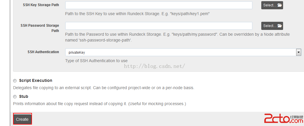The width and height of the screenshot is (304, 126).
Task: Click the SSH Authentication label
Action: [x=43, y=52]
